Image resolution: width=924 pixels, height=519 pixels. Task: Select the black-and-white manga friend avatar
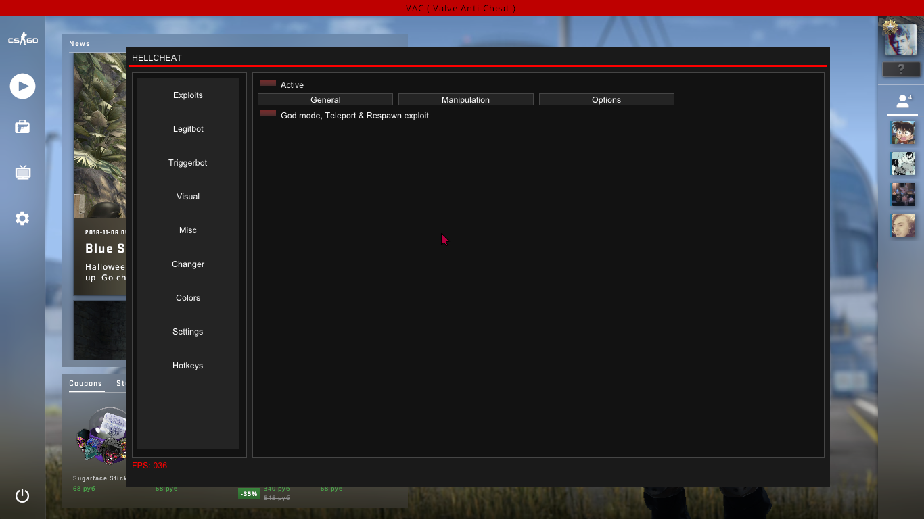[x=902, y=164]
